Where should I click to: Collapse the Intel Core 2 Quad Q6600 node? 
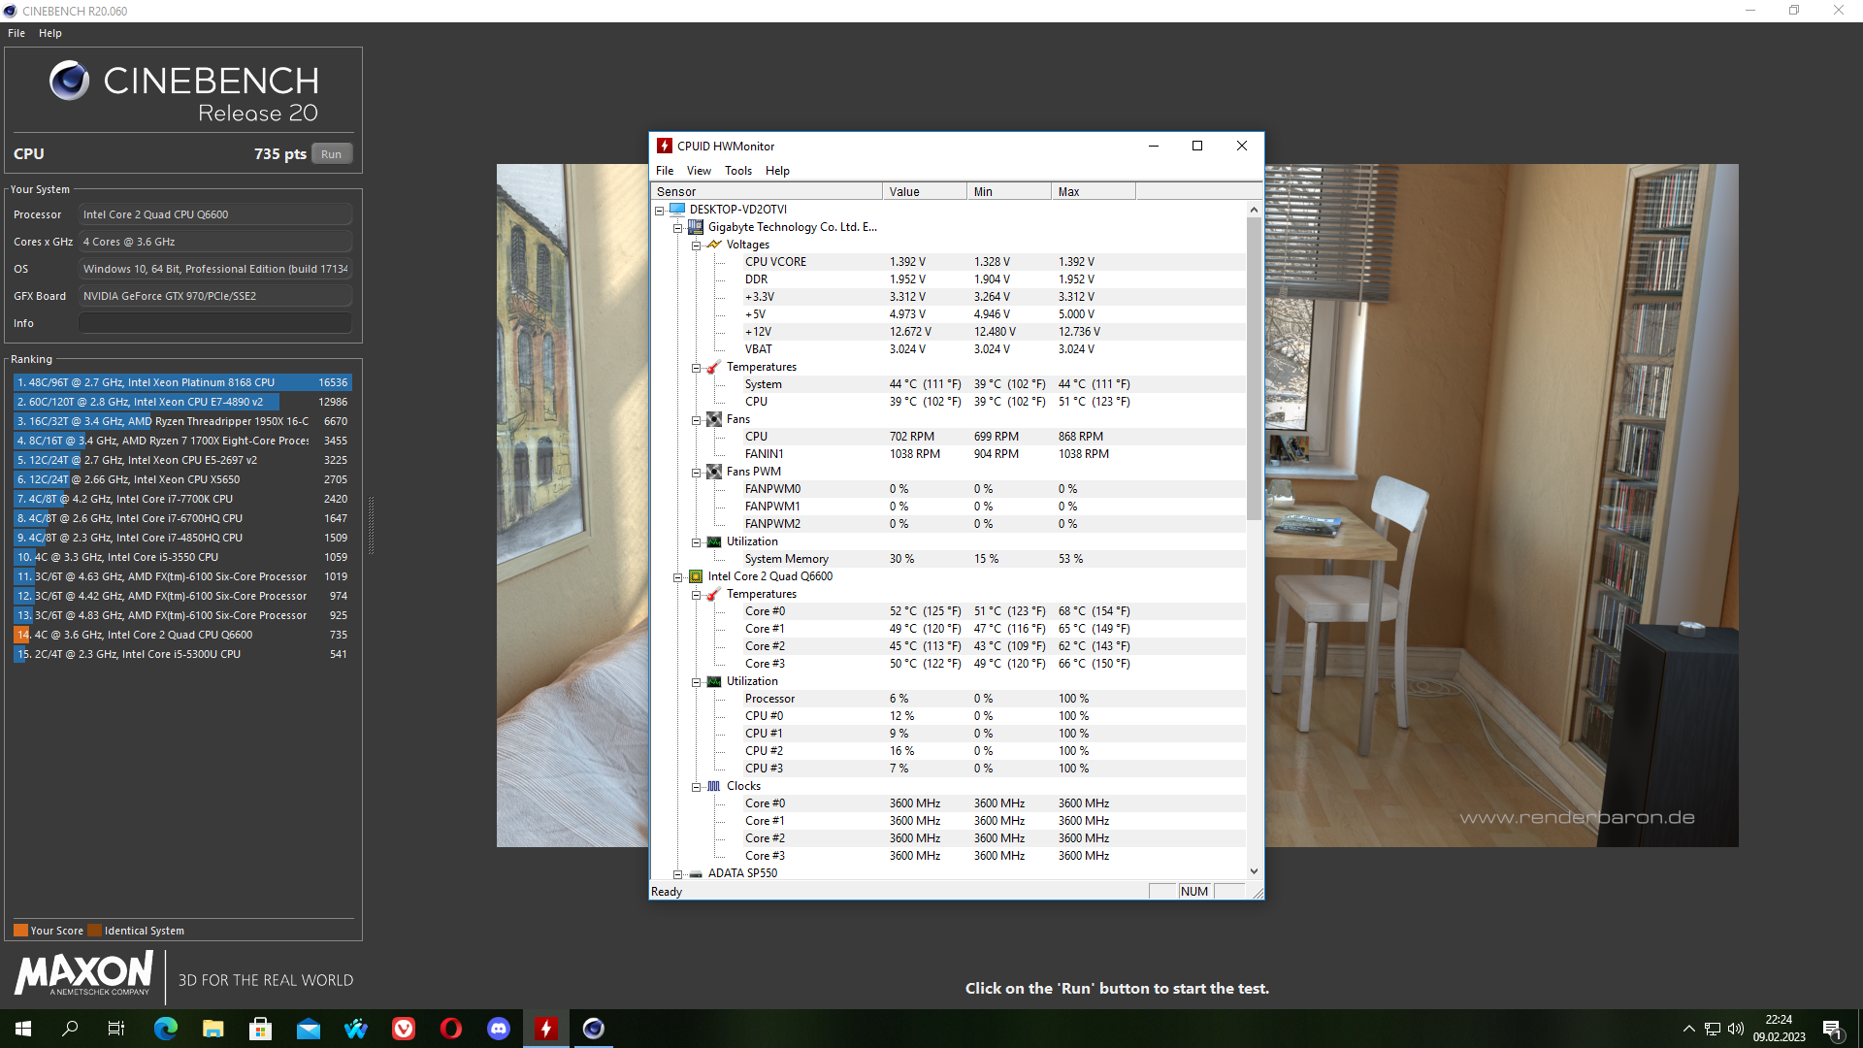[677, 577]
